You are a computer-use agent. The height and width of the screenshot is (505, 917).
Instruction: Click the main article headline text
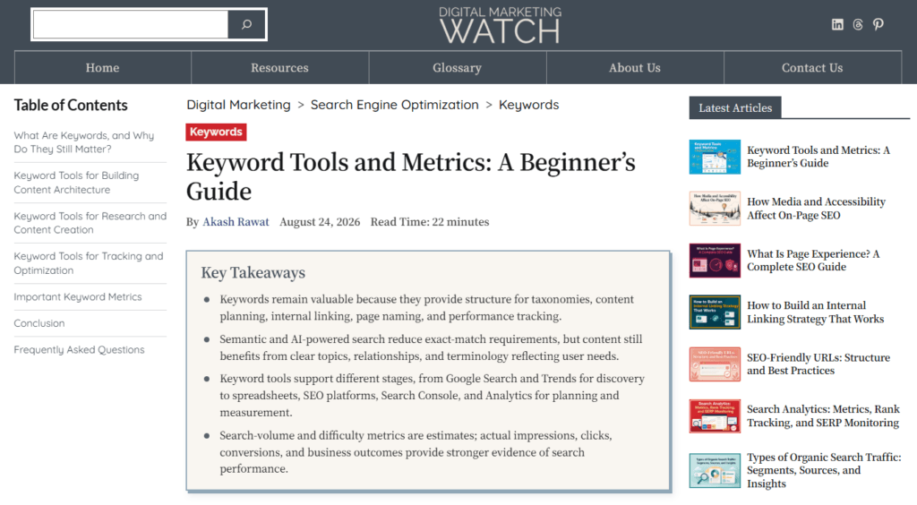[x=410, y=176]
